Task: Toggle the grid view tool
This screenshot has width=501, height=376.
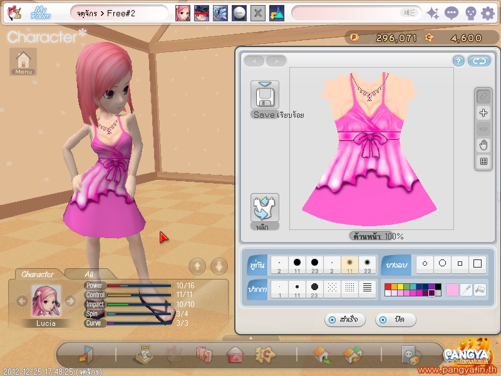Action: point(483,162)
